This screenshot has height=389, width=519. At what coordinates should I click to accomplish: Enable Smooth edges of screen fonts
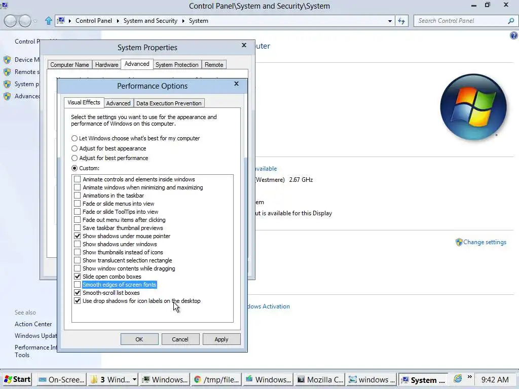[x=77, y=285]
